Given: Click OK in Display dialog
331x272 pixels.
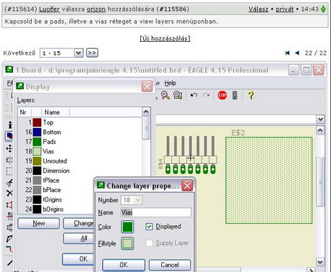Looking at the screenshot, I should pyautogui.click(x=78, y=259).
